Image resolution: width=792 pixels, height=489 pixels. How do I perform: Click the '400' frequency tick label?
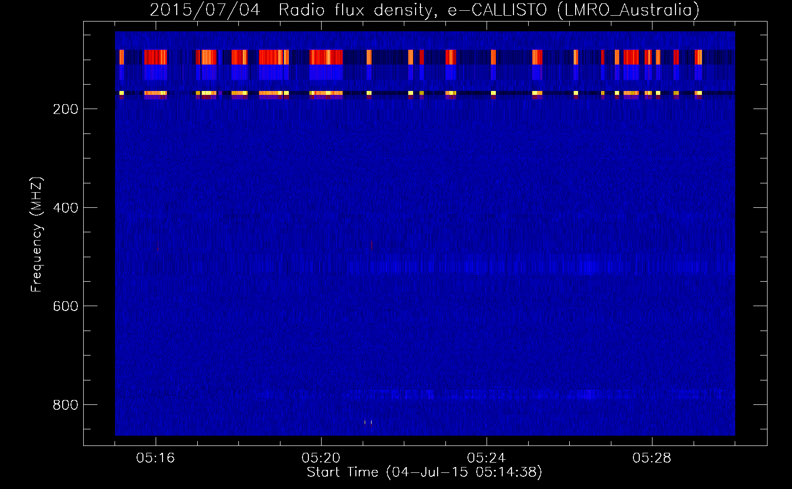[65, 208]
